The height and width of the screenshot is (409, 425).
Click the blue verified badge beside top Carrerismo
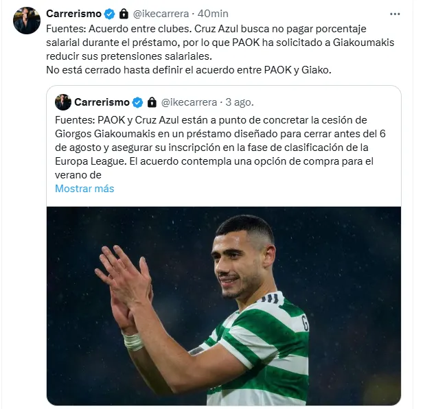point(110,14)
